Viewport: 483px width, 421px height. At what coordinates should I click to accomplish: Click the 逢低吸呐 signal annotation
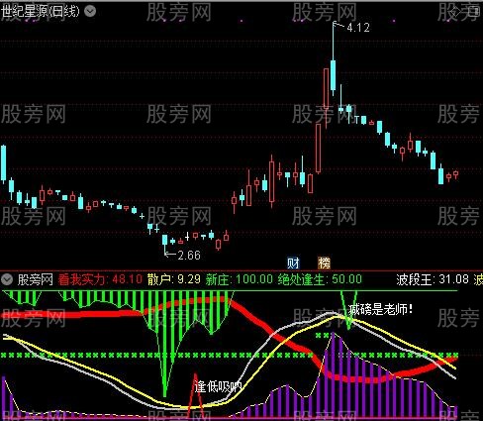click(x=218, y=386)
